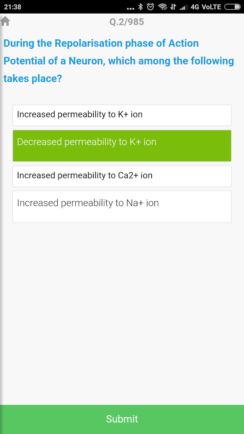Screen dimensions: 244x434
Task: Tap the battery indicator icon
Action: 232,7
